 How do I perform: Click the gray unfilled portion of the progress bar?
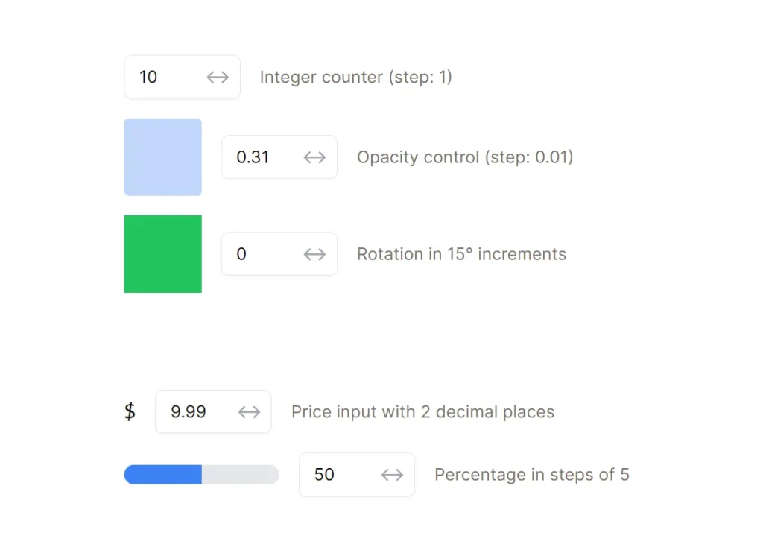point(238,475)
